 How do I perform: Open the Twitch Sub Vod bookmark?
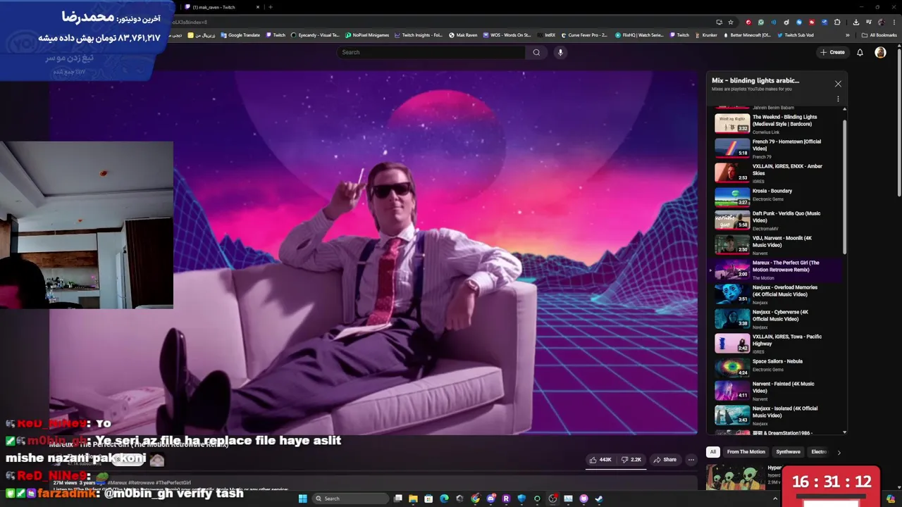(x=796, y=35)
